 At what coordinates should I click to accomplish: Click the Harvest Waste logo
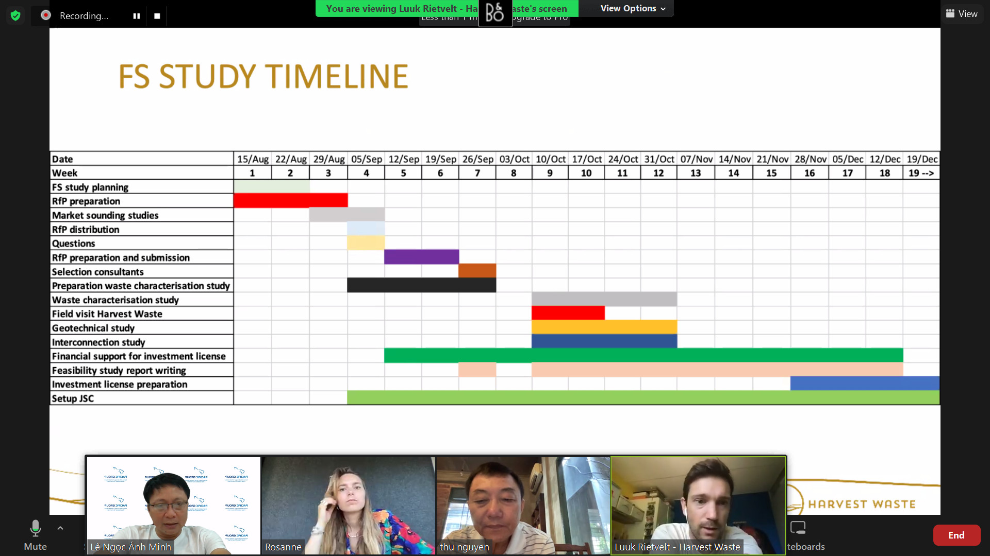pos(861,503)
